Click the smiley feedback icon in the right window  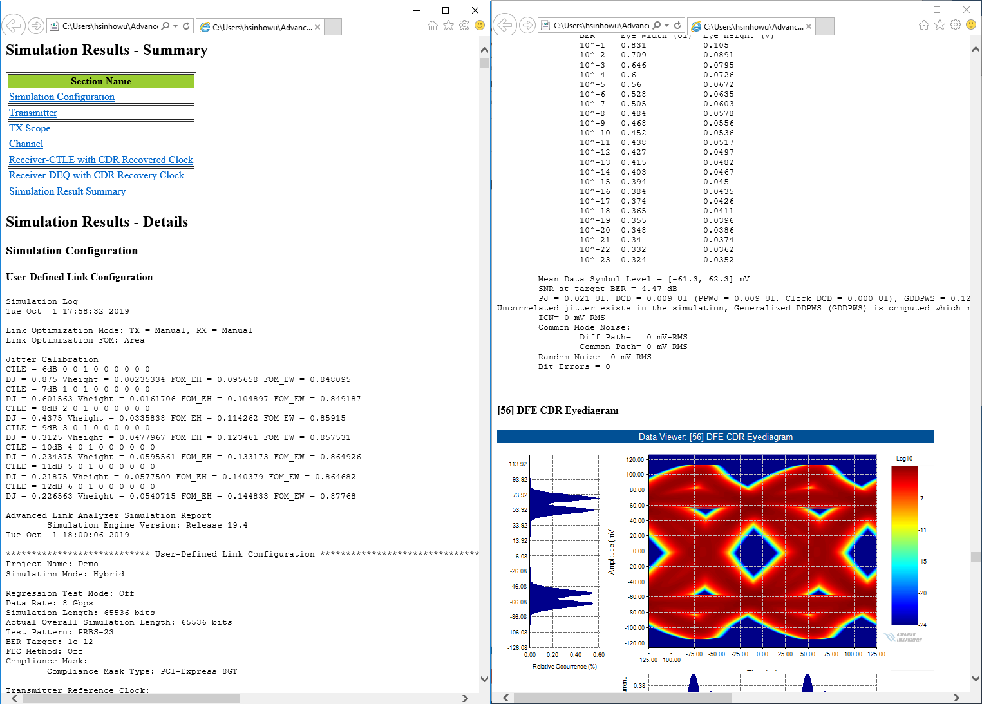(x=970, y=25)
